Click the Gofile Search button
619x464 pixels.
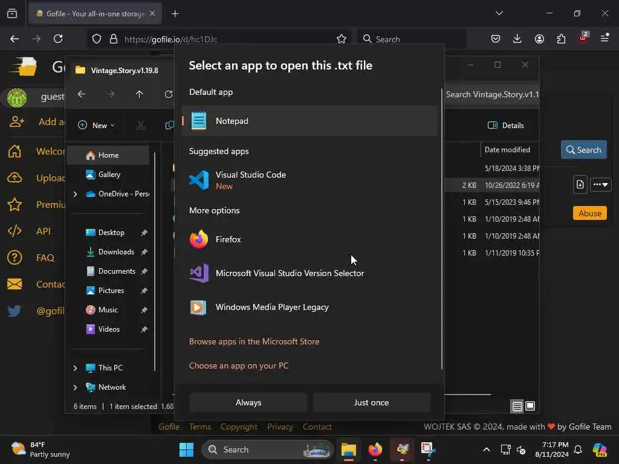(583, 150)
